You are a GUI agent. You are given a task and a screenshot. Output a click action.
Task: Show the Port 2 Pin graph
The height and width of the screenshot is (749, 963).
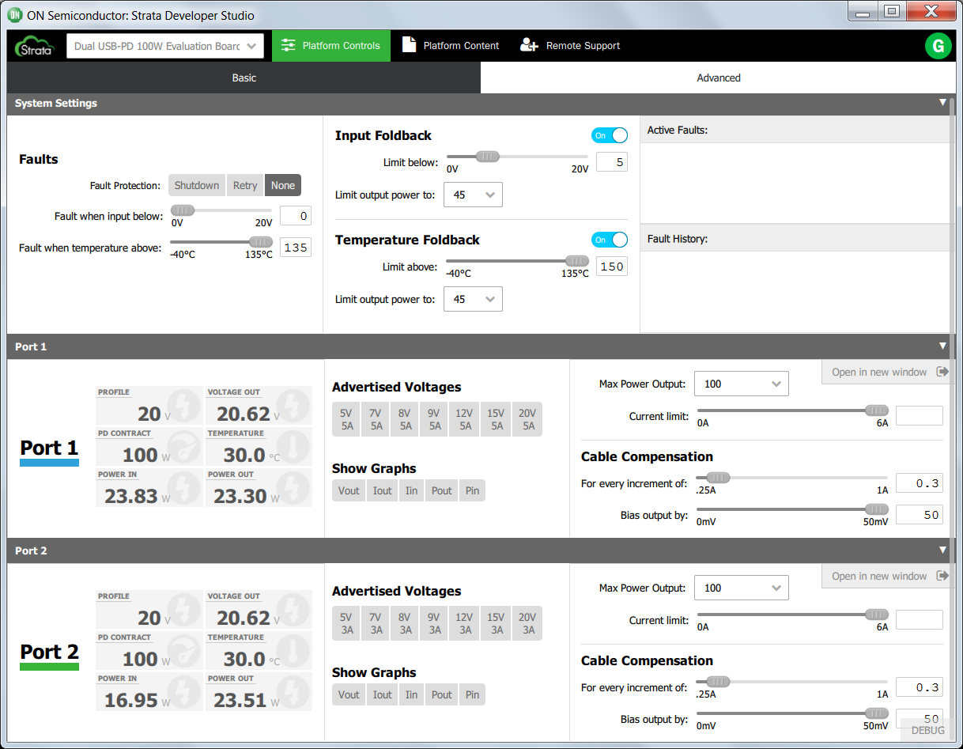(472, 694)
